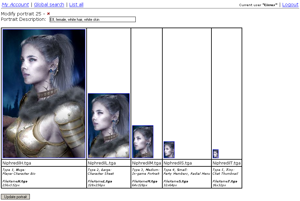Click the NiphredilM.tga file name
Viewport: 300px width, 201px height.
[x=147, y=163]
